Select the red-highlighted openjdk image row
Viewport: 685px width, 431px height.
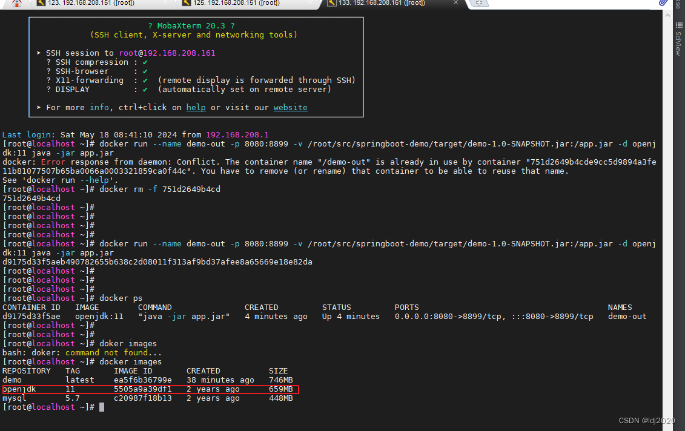[x=150, y=389]
